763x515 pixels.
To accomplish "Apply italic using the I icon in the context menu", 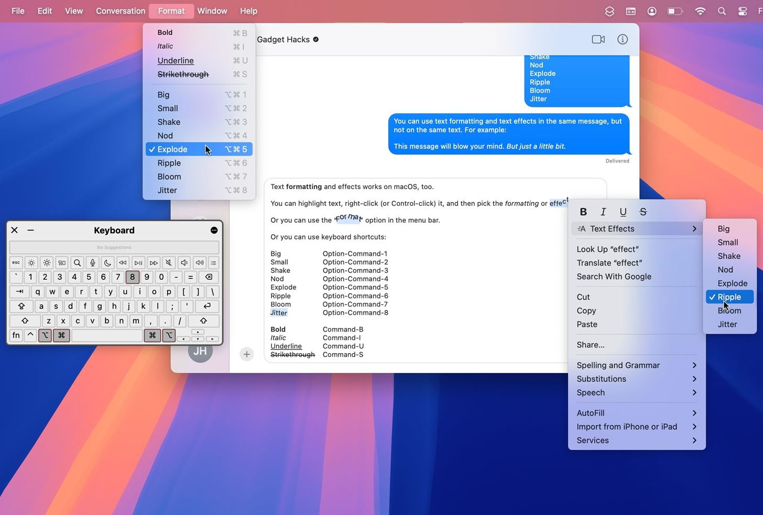I will [603, 212].
